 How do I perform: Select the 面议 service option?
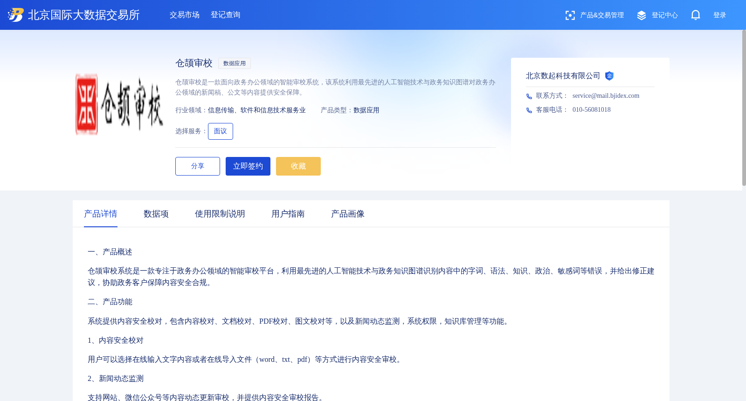[221, 131]
